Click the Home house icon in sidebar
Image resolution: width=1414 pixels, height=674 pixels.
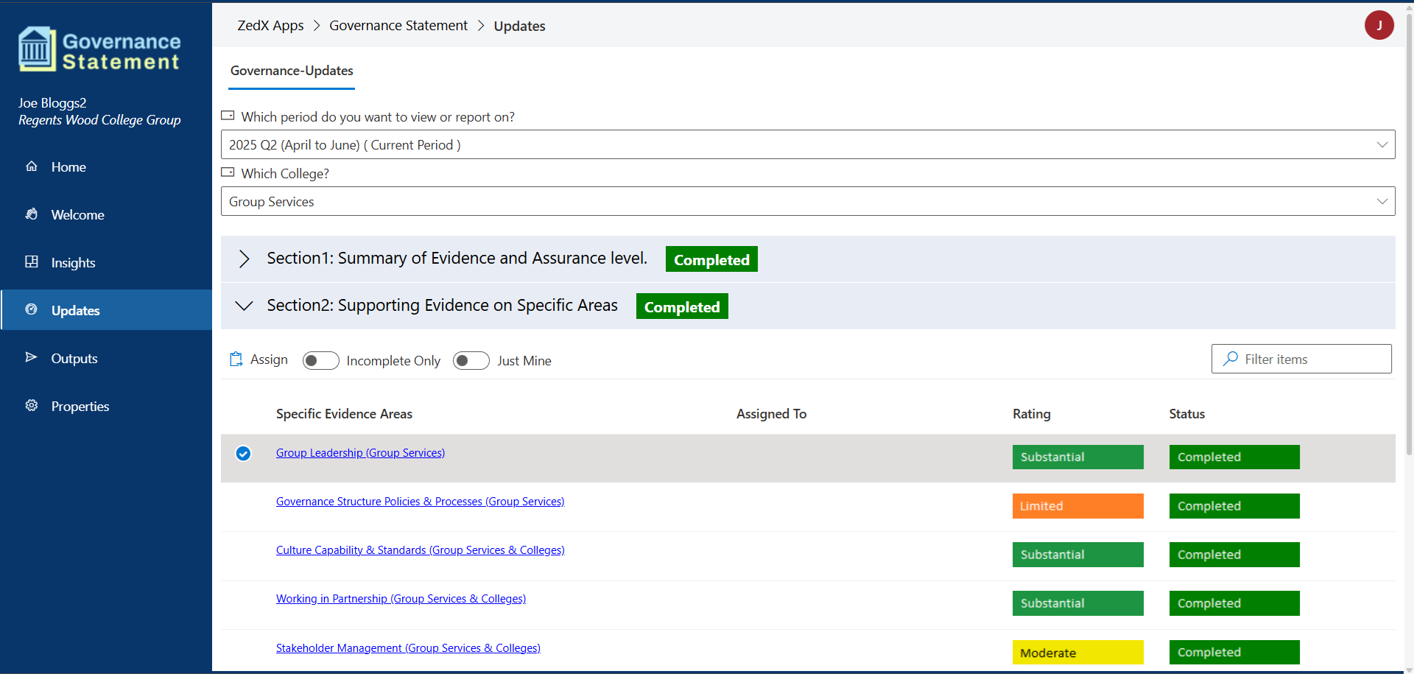(32, 166)
